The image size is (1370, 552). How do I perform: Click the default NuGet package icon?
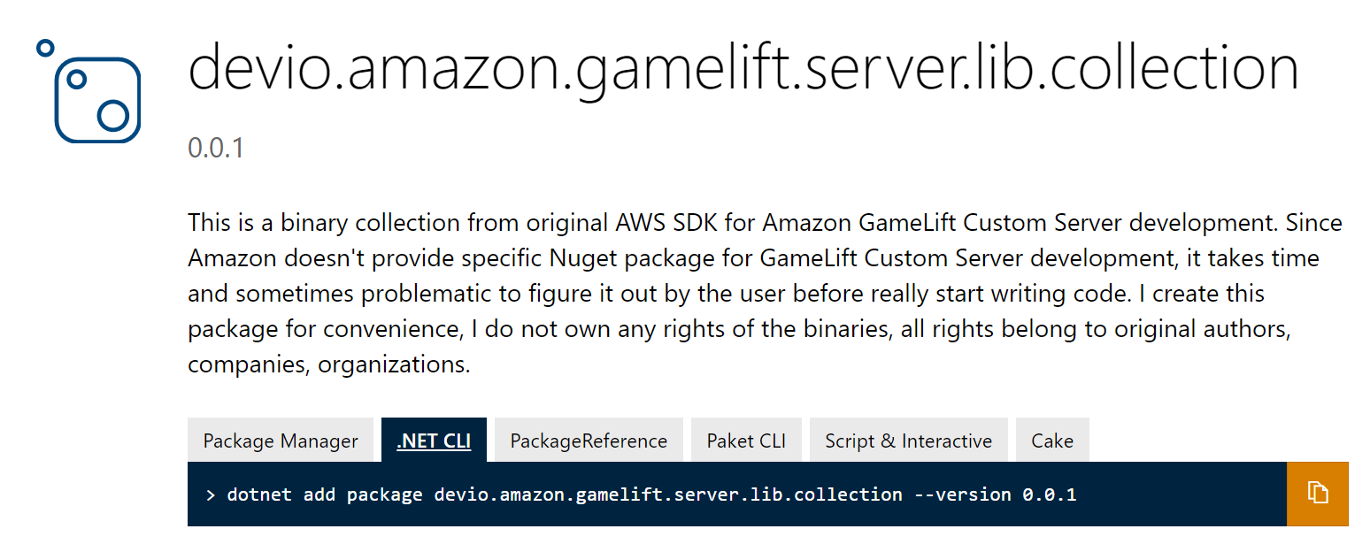click(x=89, y=91)
